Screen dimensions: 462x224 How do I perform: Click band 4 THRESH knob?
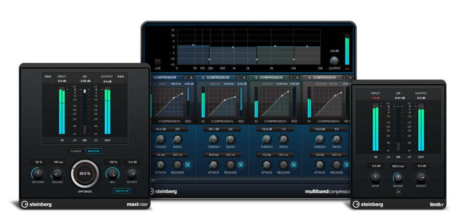coord(320,139)
